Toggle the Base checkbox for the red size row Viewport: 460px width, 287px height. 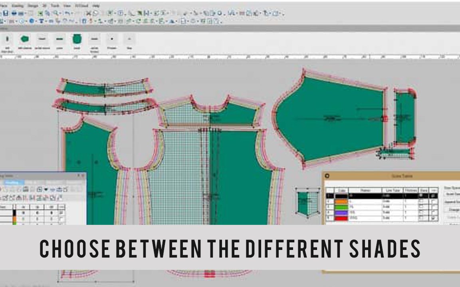422,218
